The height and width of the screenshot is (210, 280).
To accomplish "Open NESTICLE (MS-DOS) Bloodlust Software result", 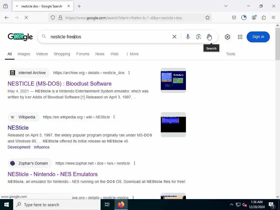I will pos(60,84).
